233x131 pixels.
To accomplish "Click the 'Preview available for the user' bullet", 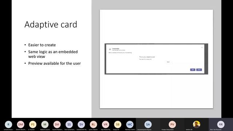I will coord(54,63).
